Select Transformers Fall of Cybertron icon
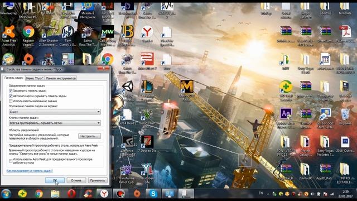 [x=128, y=174]
